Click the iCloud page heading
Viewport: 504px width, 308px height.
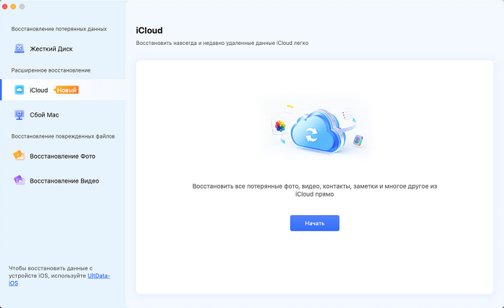(149, 30)
